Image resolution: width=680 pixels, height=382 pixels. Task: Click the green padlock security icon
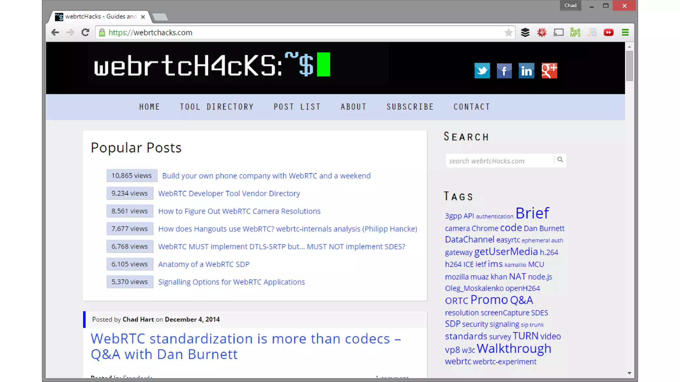click(x=102, y=32)
